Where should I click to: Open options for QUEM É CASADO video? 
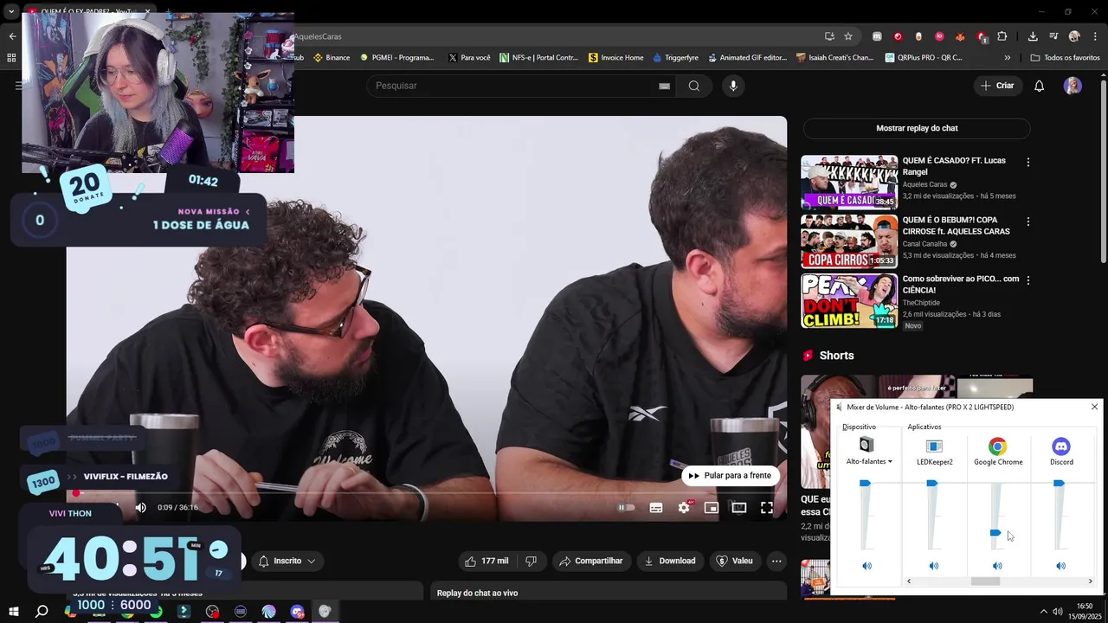1028,162
